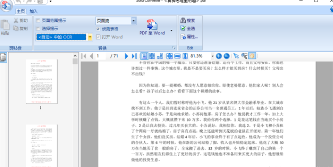Switch to the 加入 ribbon tab
Screen dimensions: 333x167
coord(33,11)
